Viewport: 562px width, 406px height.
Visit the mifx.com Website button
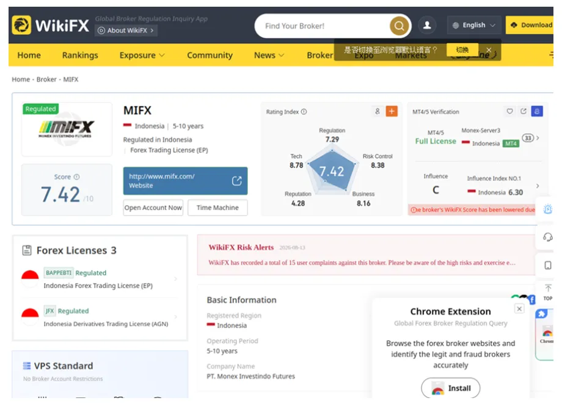pyautogui.click(x=185, y=181)
